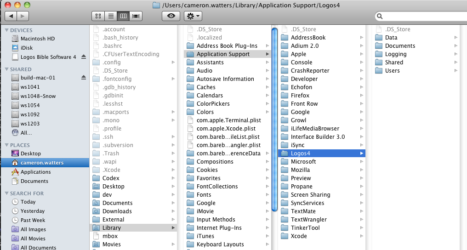Select the Library folder in home column
Screen dimensions: 467x250
point(133,227)
